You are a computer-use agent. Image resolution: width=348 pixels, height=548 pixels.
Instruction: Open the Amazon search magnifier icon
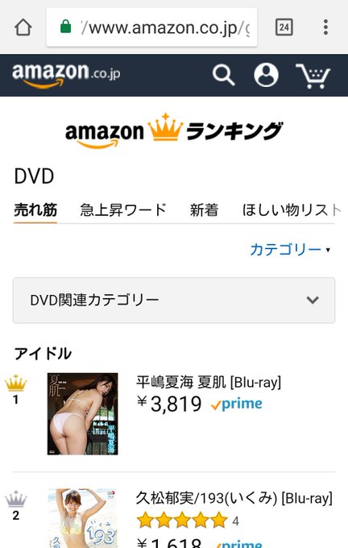click(x=224, y=75)
